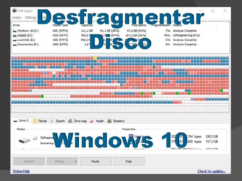This screenshot has width=242, height=181.
Task: Click the 'Analysis Complete' status for Windows 10 (C:)
Action: pyautogui.click(x=185, y=31)
